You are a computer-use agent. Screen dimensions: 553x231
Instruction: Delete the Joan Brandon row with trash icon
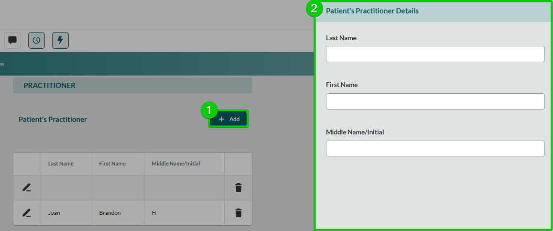click(x=239, y=213)
